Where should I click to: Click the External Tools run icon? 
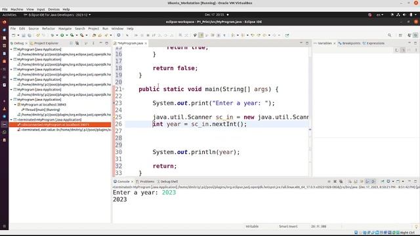(x=81, y=35)
